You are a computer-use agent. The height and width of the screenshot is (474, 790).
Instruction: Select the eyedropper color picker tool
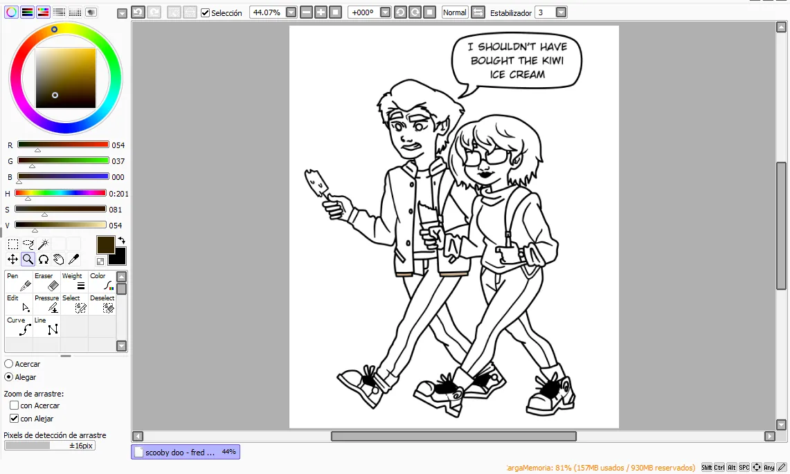tap(73, 259)
